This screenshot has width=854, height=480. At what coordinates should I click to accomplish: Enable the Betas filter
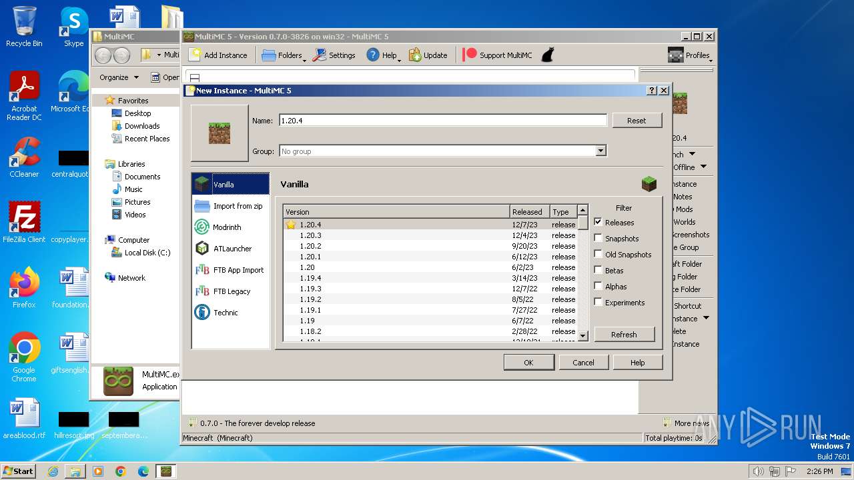tap(598, 270)
